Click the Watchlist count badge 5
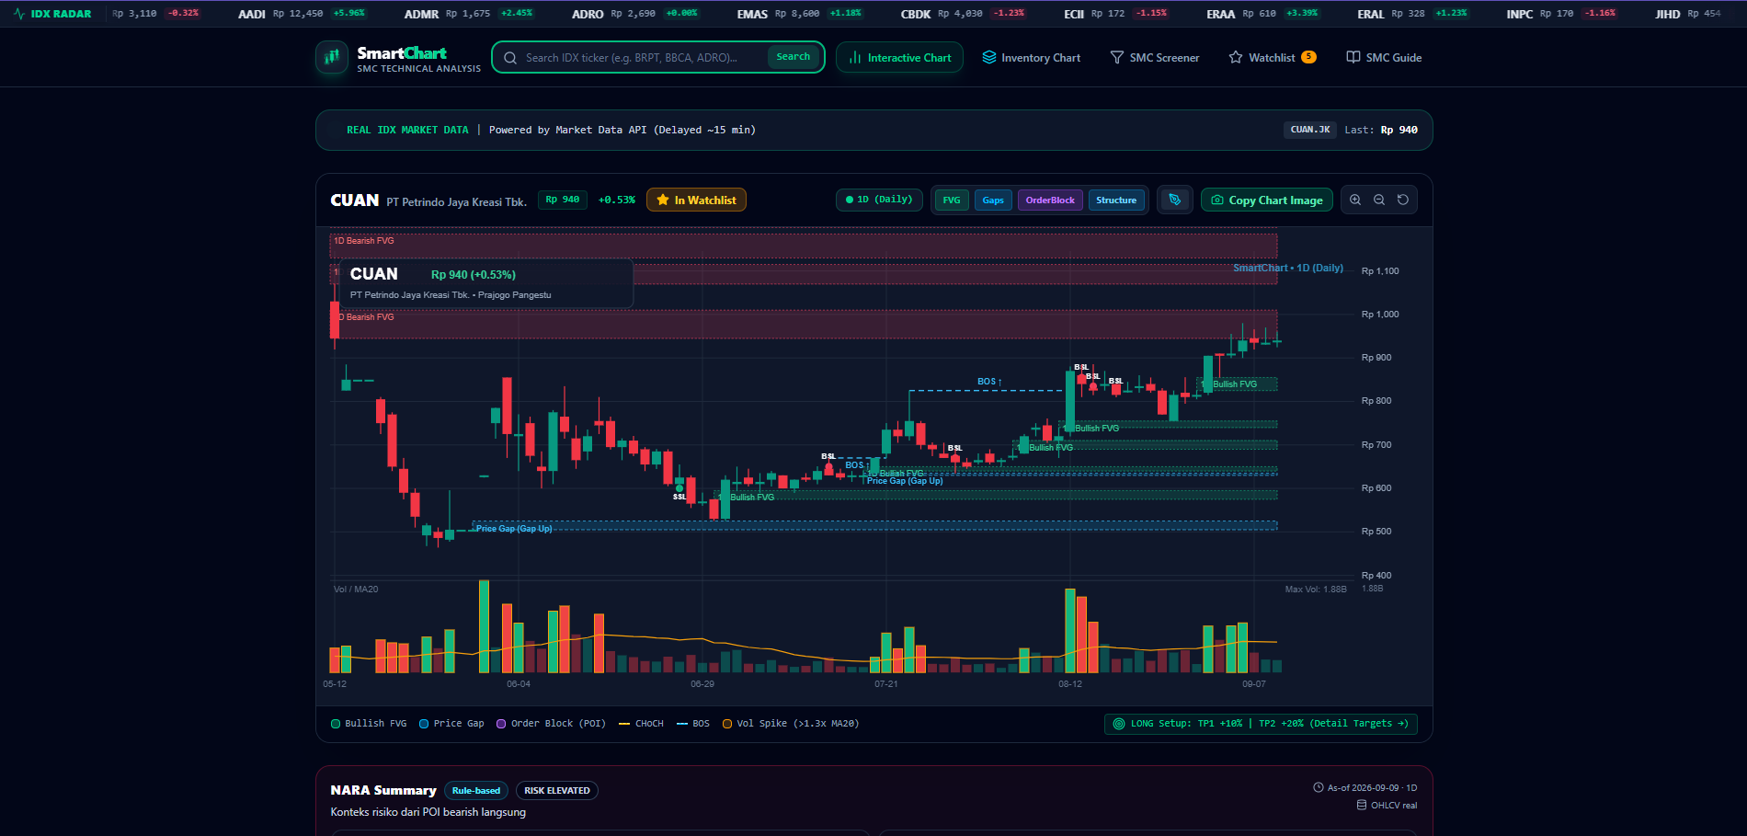This screenshot has width=1747, height=836. point(1308,57)
